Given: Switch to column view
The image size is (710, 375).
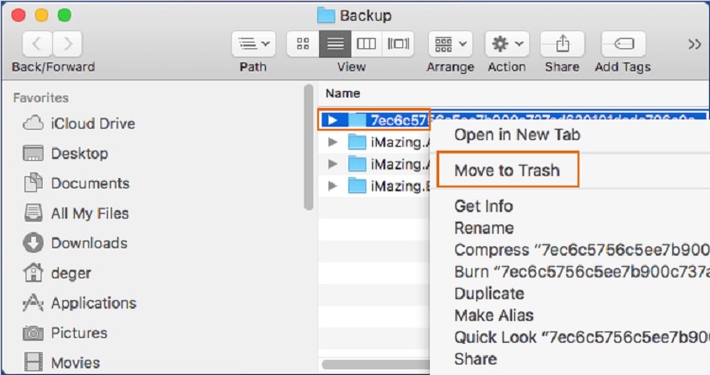Looking at the screenshot, I should (x=366, y=44).
